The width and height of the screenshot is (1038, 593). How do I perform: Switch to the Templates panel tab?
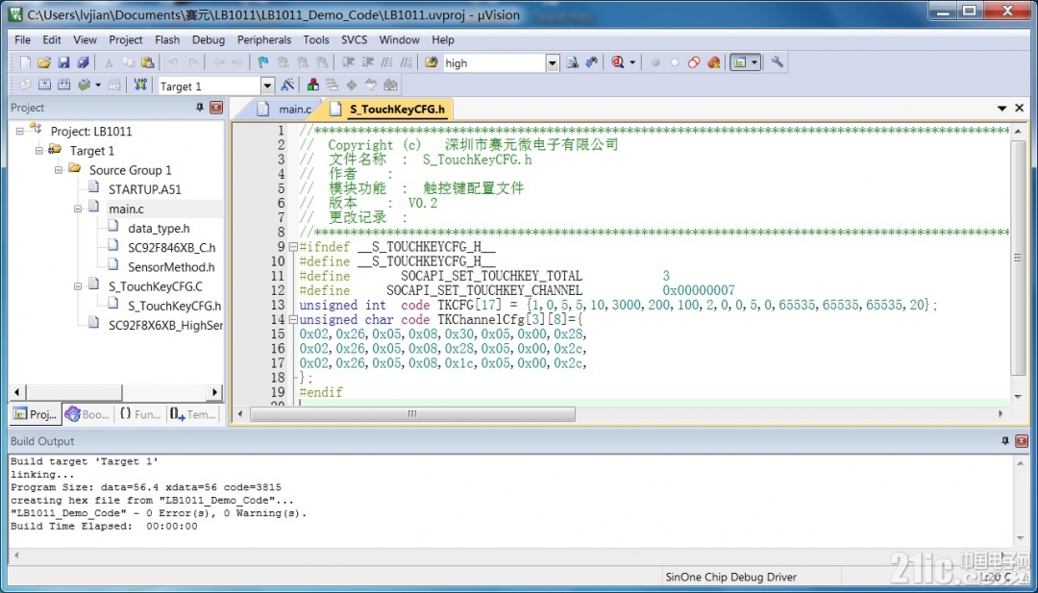[192, 414]
